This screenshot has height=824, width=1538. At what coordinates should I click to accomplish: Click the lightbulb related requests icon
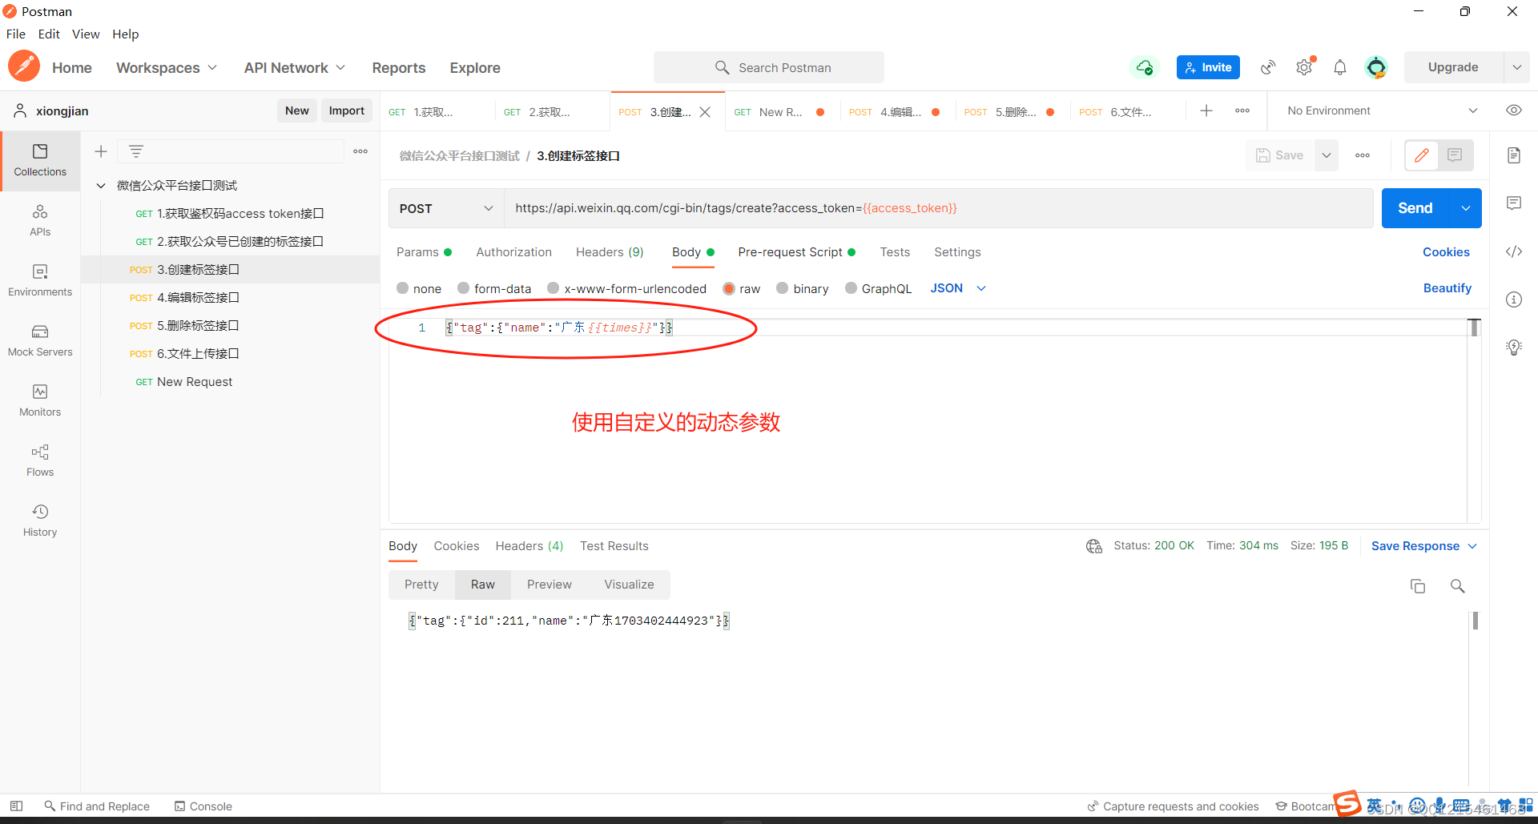tap(1514, 348)
